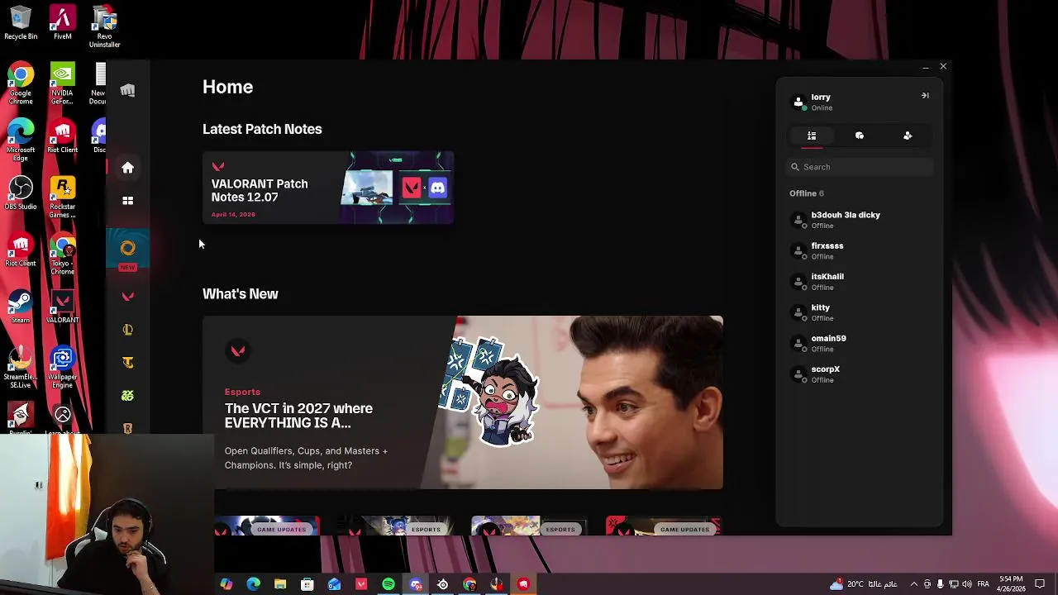This screenshot has height=595, width=1058.
Task: Click the Riot fist logo in sidebar
Action: coord(127,90)
